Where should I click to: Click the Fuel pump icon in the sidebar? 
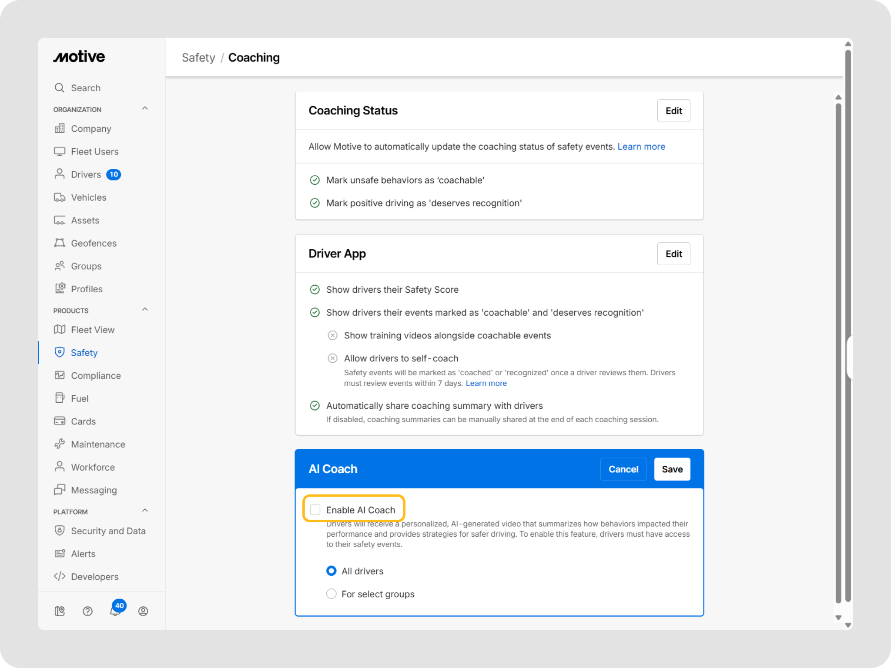click(x=60, y=398)
